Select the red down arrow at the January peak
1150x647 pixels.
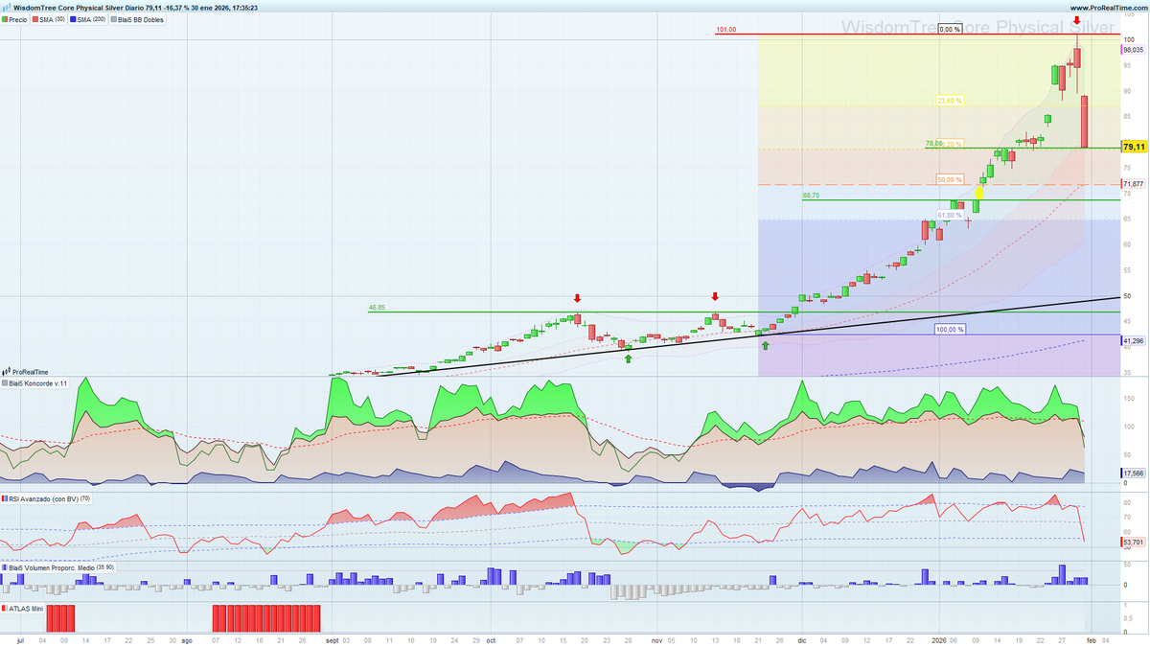pyautogui.click(x=1077, y=20)
